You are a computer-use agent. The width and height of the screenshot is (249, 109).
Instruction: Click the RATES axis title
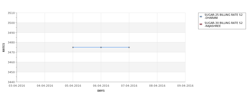click(x=4, y=48)
